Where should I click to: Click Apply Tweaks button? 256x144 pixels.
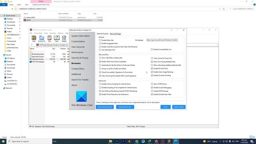pos(179,107)
